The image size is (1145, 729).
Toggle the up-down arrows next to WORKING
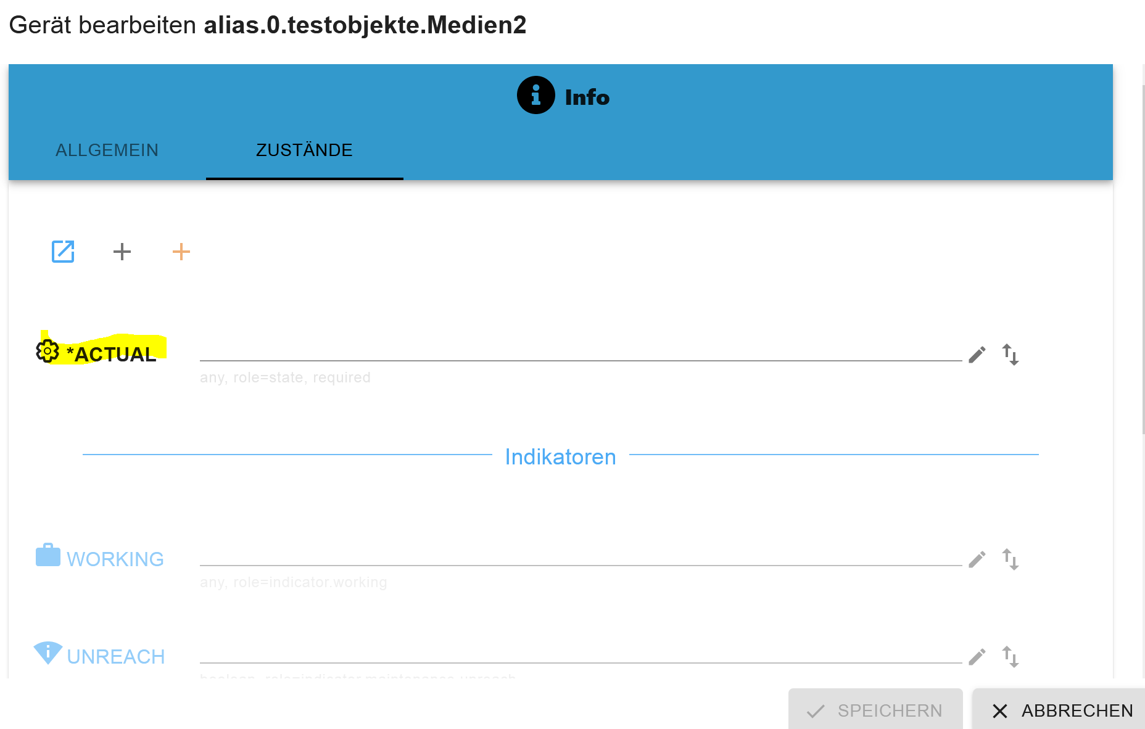coord(1011,559)
